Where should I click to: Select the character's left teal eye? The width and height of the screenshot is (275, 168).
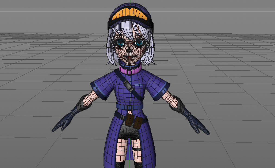(121, 42)
